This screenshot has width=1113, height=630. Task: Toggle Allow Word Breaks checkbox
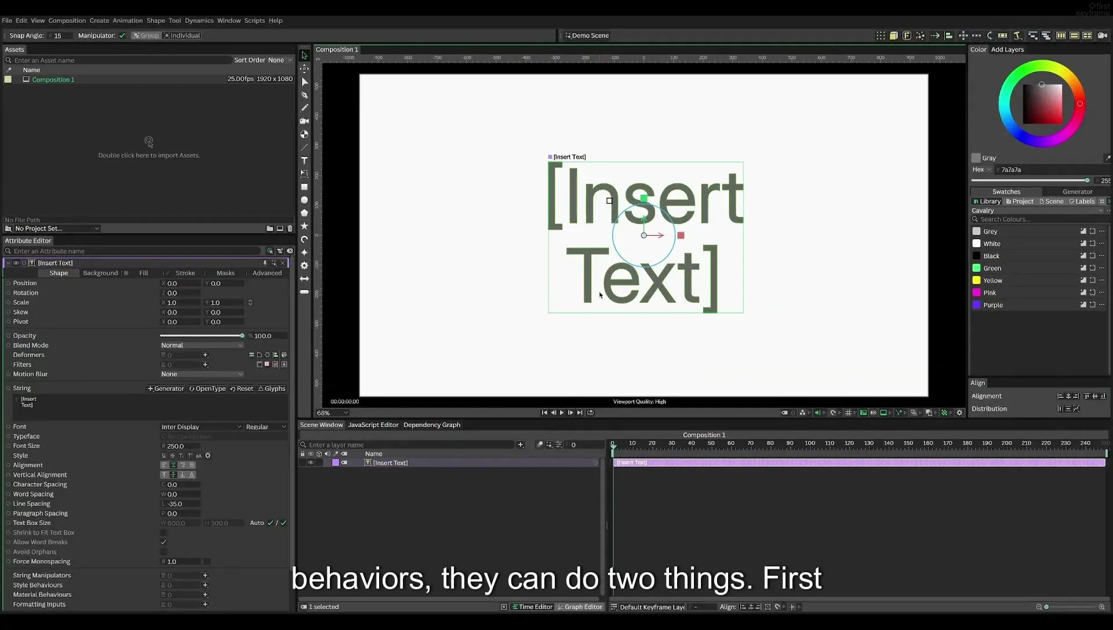163,543
